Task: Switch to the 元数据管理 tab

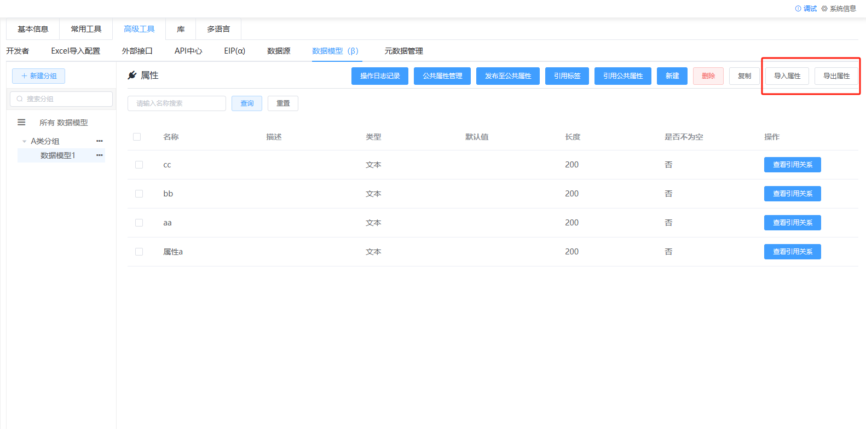Action: pos(403,51)
